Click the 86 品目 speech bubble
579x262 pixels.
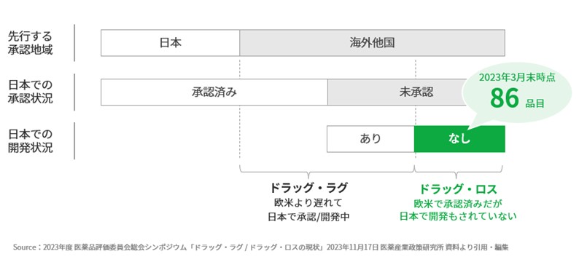point(517,93)
